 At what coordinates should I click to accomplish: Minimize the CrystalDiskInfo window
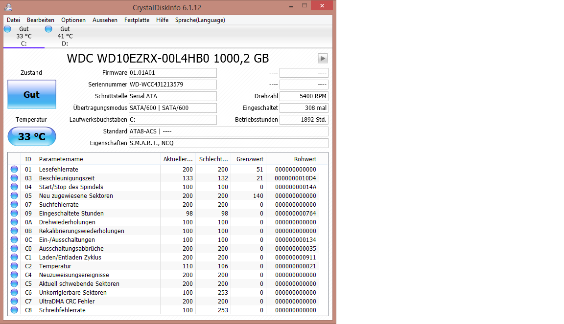coord(291,6)
